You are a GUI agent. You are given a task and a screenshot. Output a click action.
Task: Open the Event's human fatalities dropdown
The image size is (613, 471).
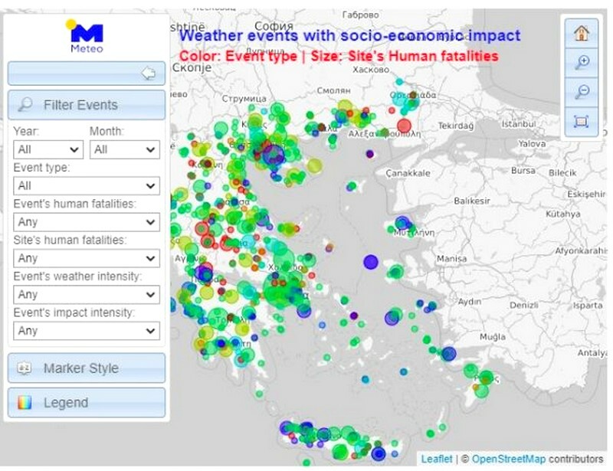86,221
